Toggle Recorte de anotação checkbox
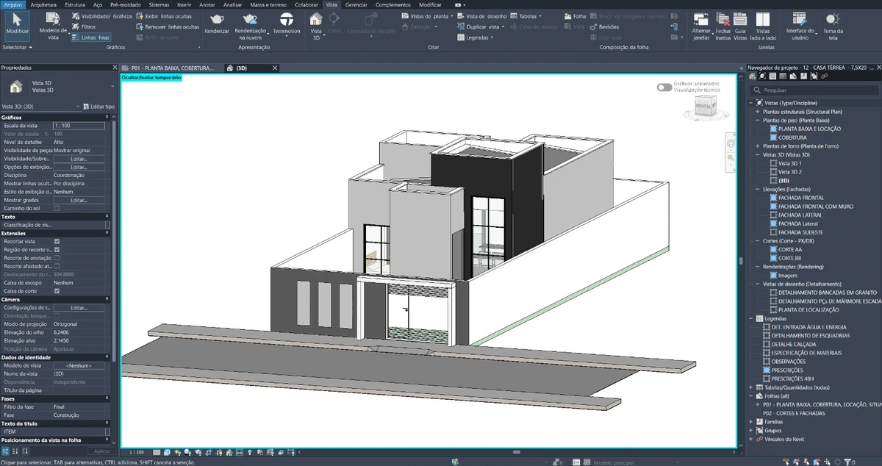The height and width of the screenshot is (466, 882). pyautogui.click(x=57, y=258)
